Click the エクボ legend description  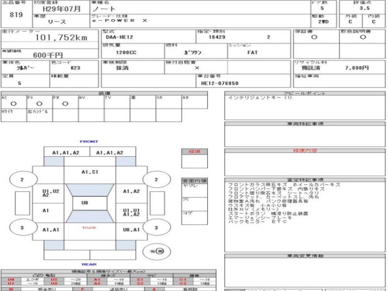(32, 279)
